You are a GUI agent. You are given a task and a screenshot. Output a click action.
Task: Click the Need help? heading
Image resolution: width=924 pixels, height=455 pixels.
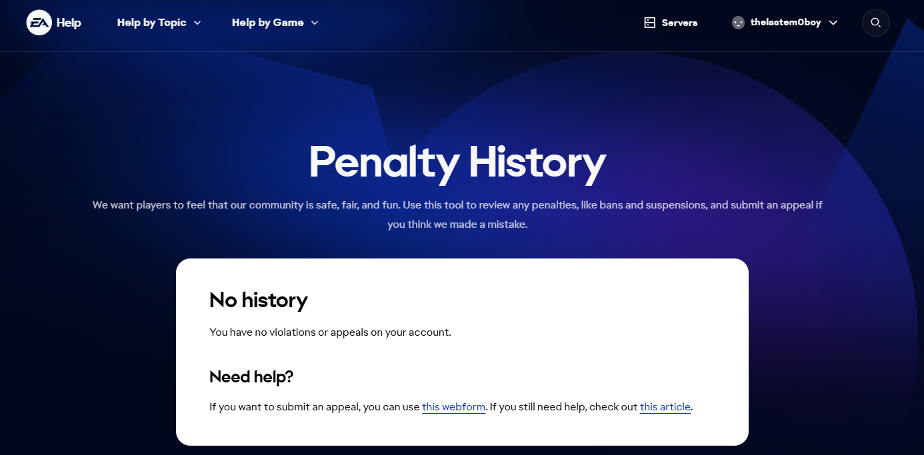click(251, 377)
